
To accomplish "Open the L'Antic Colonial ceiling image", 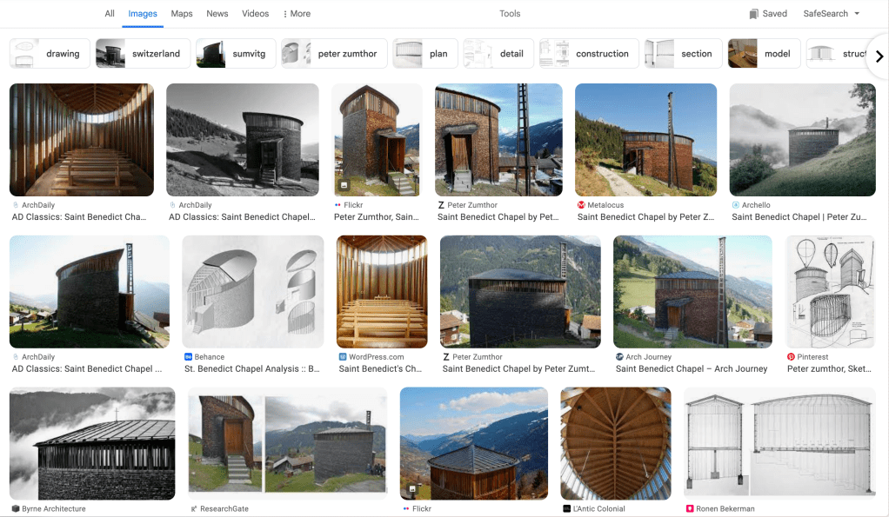I will 615,443.
